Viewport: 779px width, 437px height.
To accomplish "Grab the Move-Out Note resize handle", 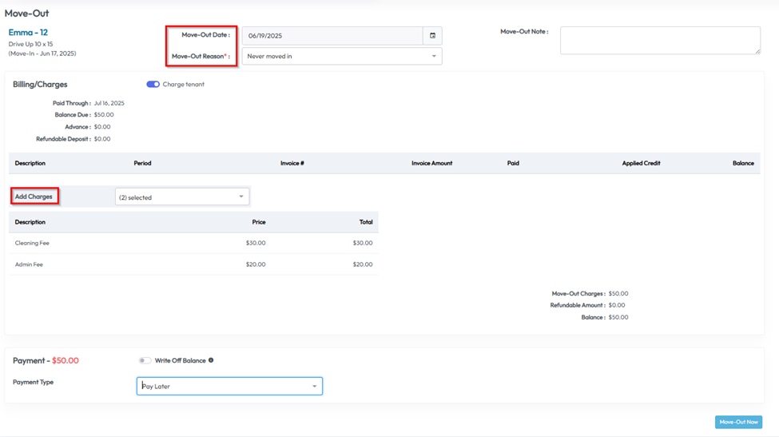I will coord(757,51).
